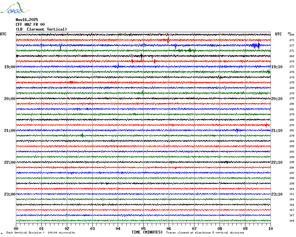Click the OPGC logo at top left
296x237 pixels.
coord(15,8)
